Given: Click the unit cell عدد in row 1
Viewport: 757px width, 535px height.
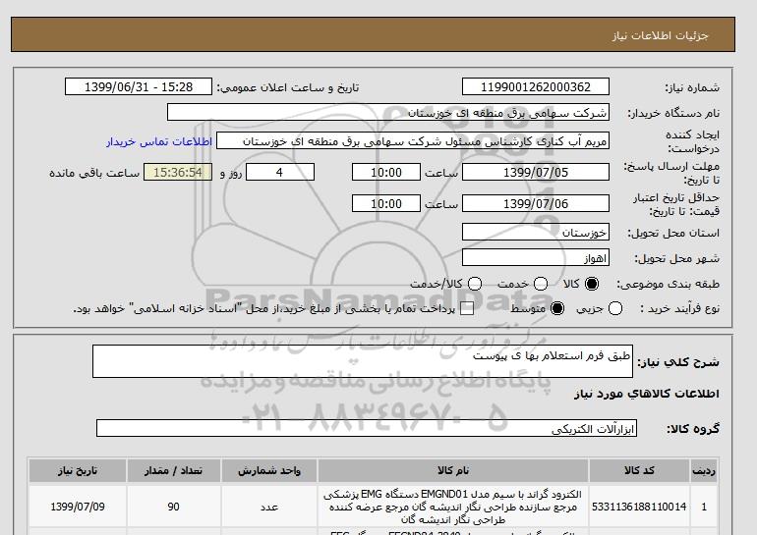Looking at the screenshot, I should click(269, 507).
